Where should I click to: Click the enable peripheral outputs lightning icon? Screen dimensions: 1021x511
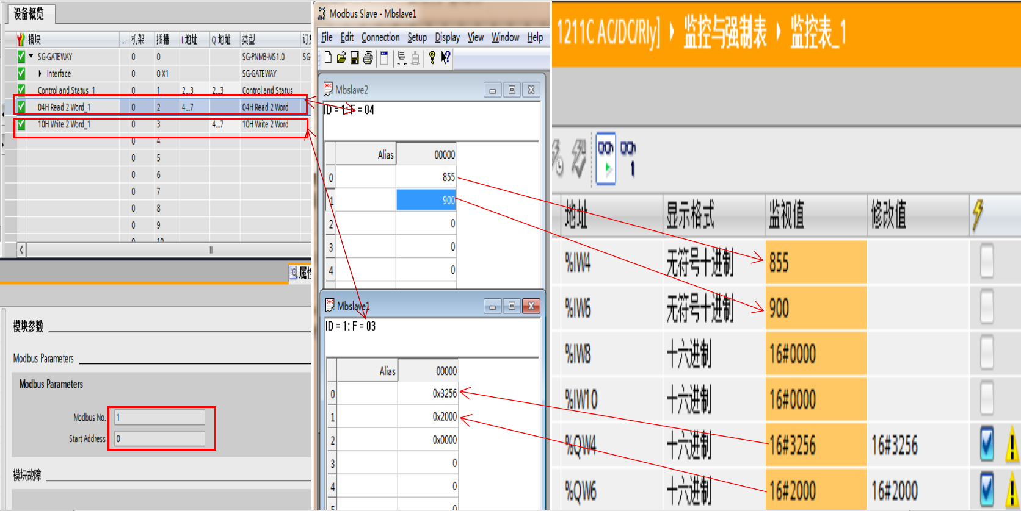tap(578, 158)
